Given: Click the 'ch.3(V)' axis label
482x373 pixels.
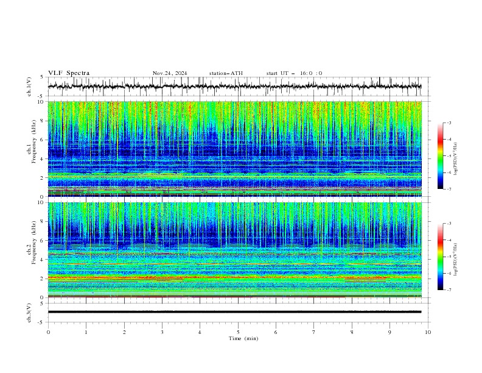Looking at the screenshot, I should coord(29,313).
